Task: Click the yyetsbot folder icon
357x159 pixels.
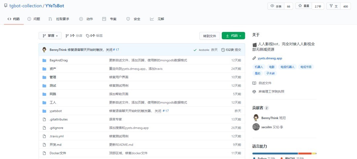Action: (44, 111)
